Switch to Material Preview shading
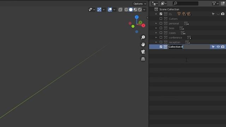The width and height of the screenshot is (226, 127). 135,10
